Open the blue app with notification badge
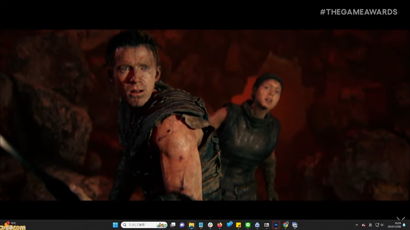 click(x=229, y=225)
